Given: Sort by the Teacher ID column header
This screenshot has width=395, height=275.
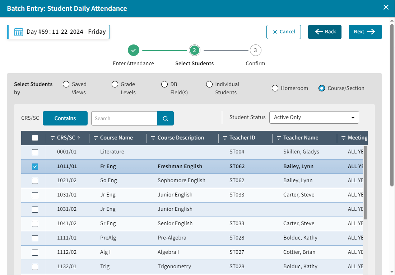Looking at the screenshot, I should pos(242,138).
